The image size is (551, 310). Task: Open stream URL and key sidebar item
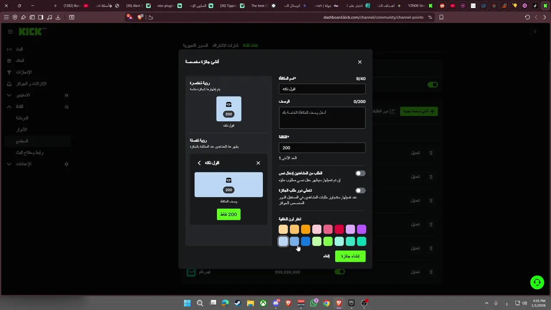click(29, 152)
